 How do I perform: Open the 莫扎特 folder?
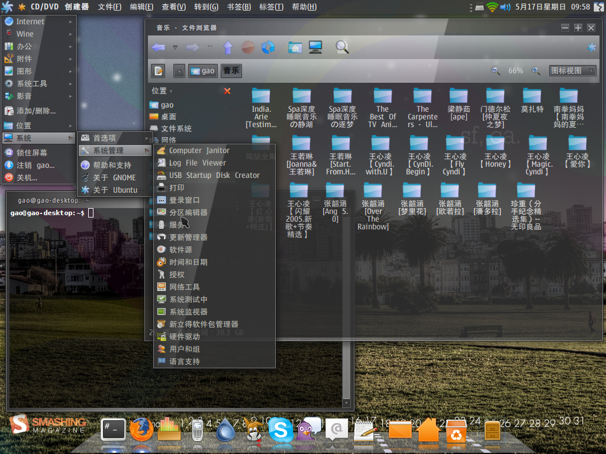click(532, 99)
